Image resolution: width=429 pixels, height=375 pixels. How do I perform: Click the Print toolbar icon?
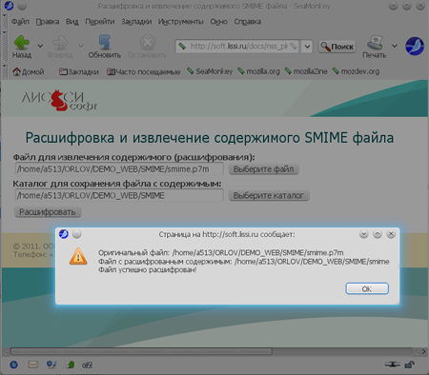coord(375,43)
